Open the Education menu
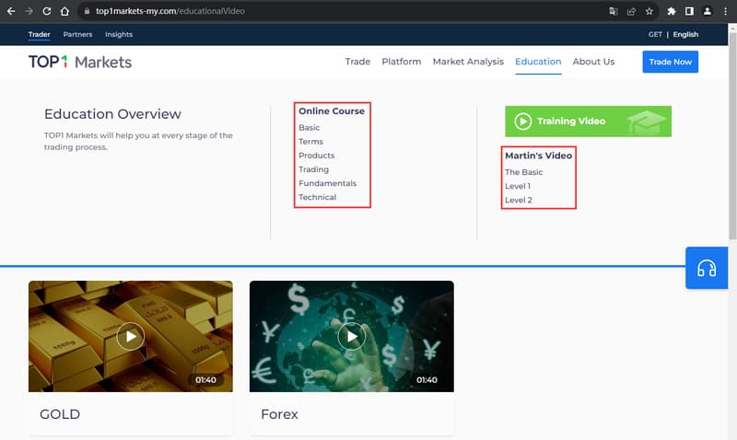This screenshot has height=440, width=737. [x=538, y=62]
